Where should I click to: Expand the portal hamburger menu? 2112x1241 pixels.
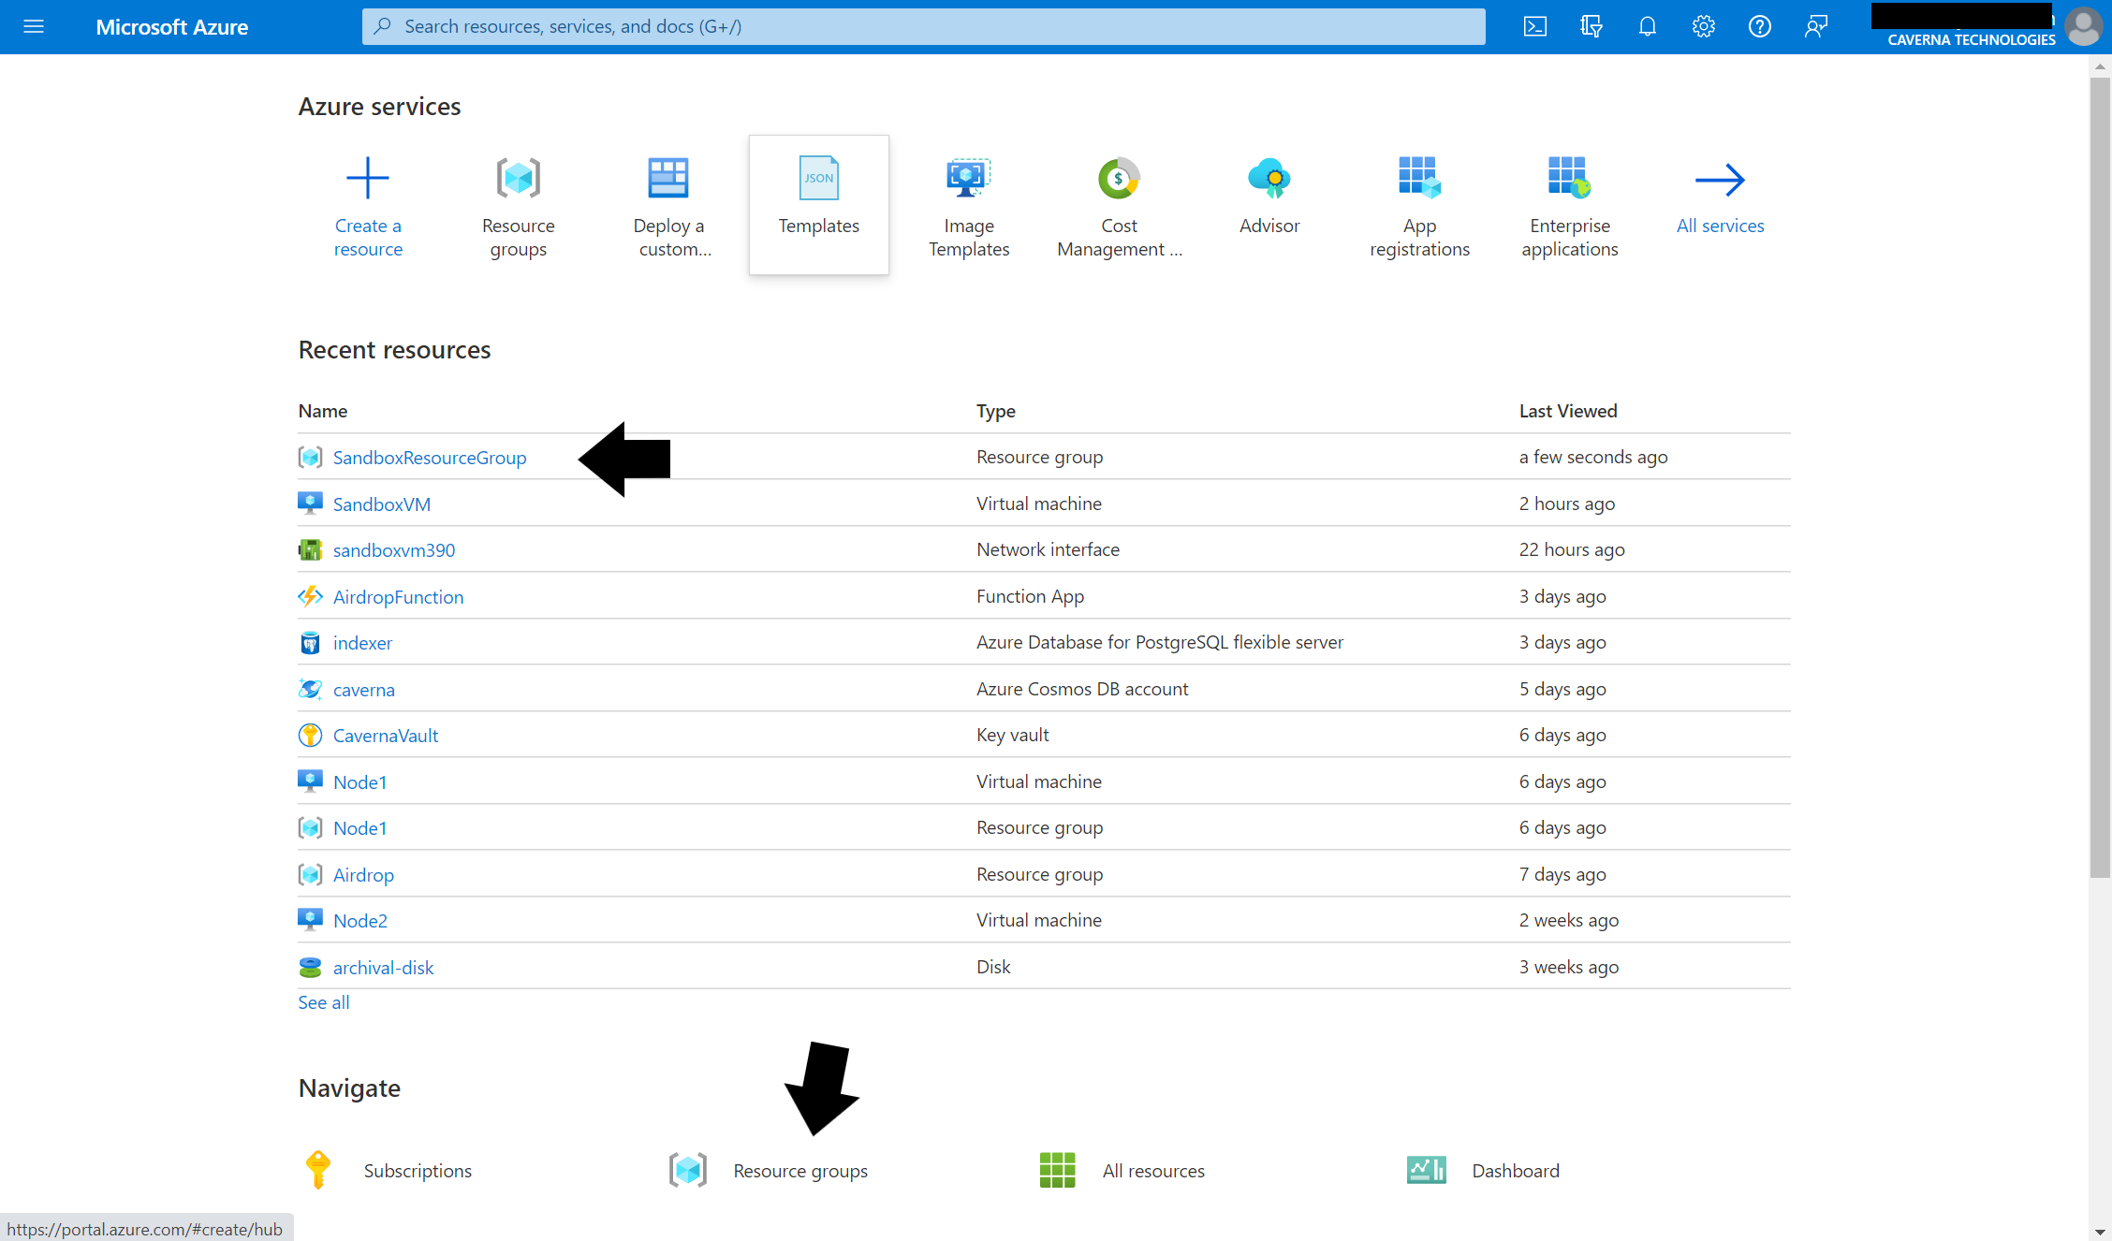pos(34,26)
